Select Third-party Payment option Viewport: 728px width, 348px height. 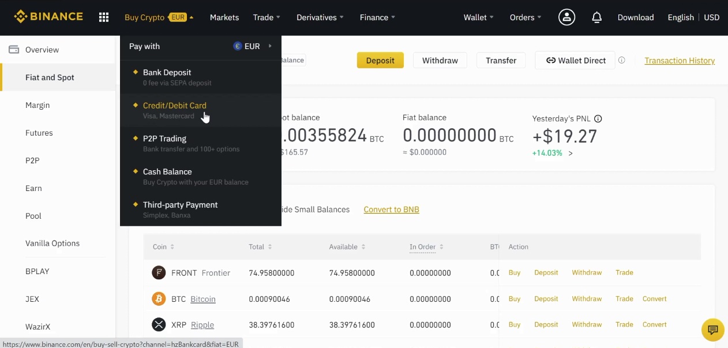coord(201,209)
